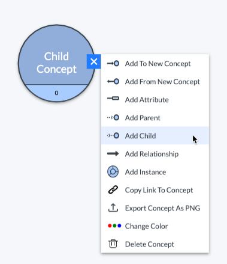Click the Add To New Concept arrow icon

tap(113, 64)
